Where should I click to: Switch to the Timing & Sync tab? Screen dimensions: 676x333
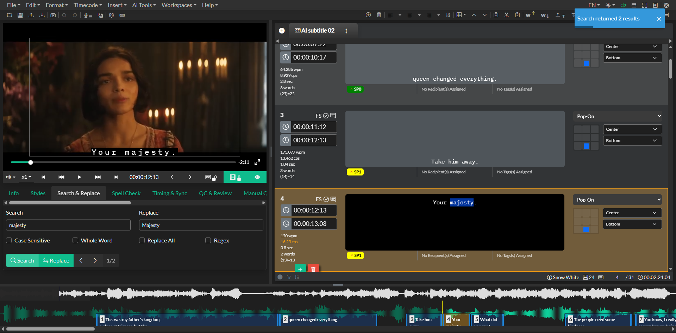point(170,193)
